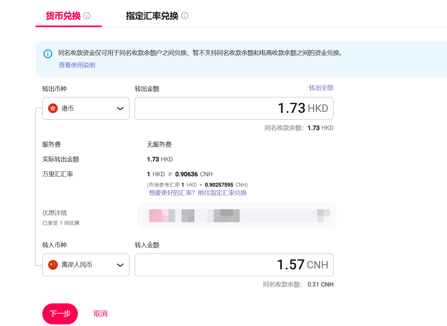The image size is (447, 326).
Task: Follow the 前往指定汇率兑换 link
Action: [222, 193]
